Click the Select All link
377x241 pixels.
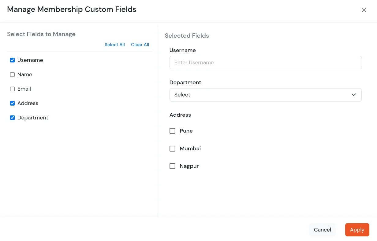pos(114,45)
